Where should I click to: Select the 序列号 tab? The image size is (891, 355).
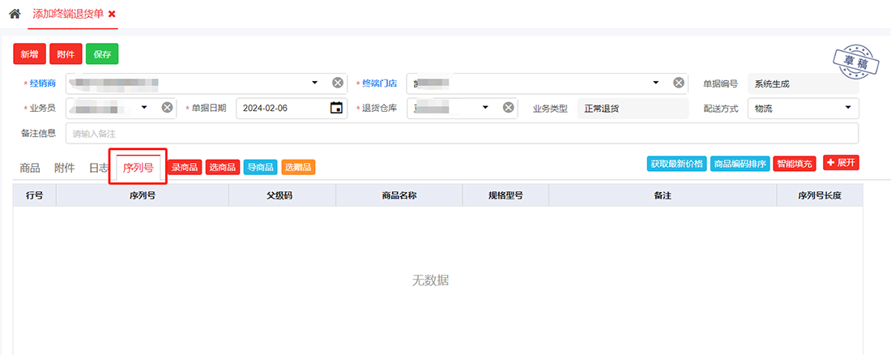138,168
